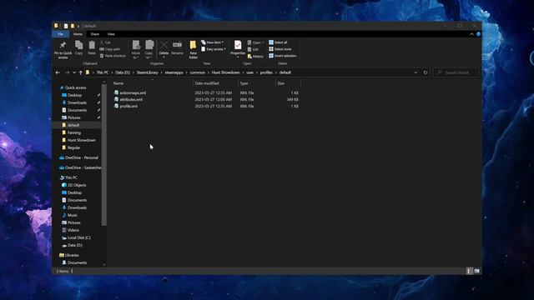534x300 pixels.
Task: Click profiles in the address breadcrumb
Action: 266,72
